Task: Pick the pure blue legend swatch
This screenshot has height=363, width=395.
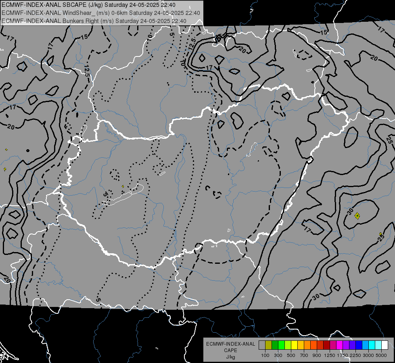Action: tap(359, 345)
